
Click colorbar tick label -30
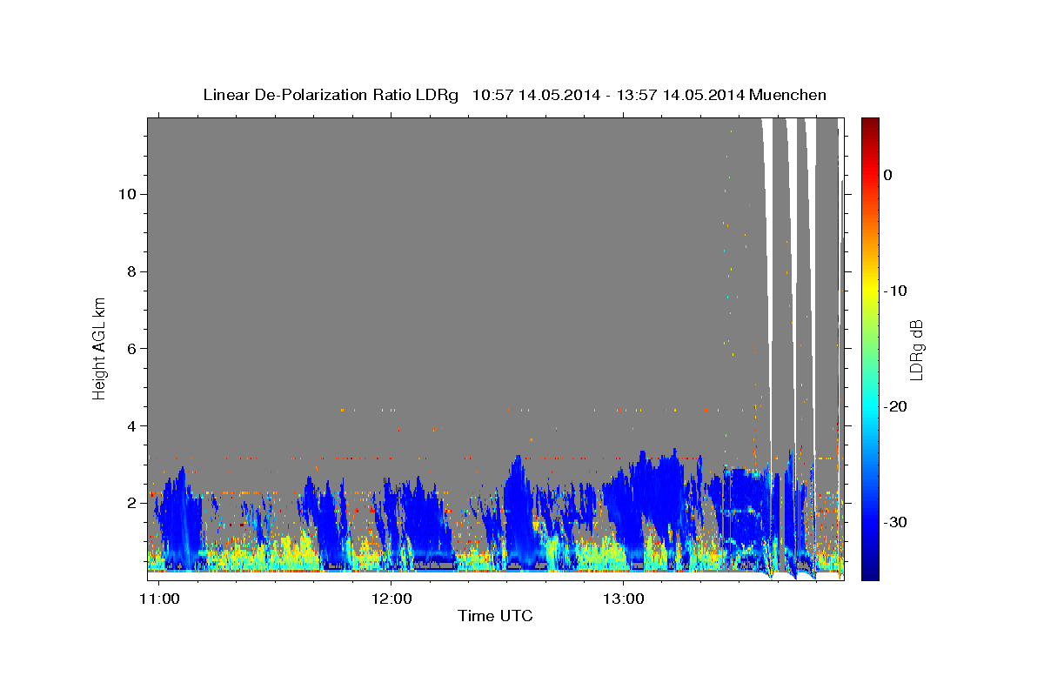(895, 522)
